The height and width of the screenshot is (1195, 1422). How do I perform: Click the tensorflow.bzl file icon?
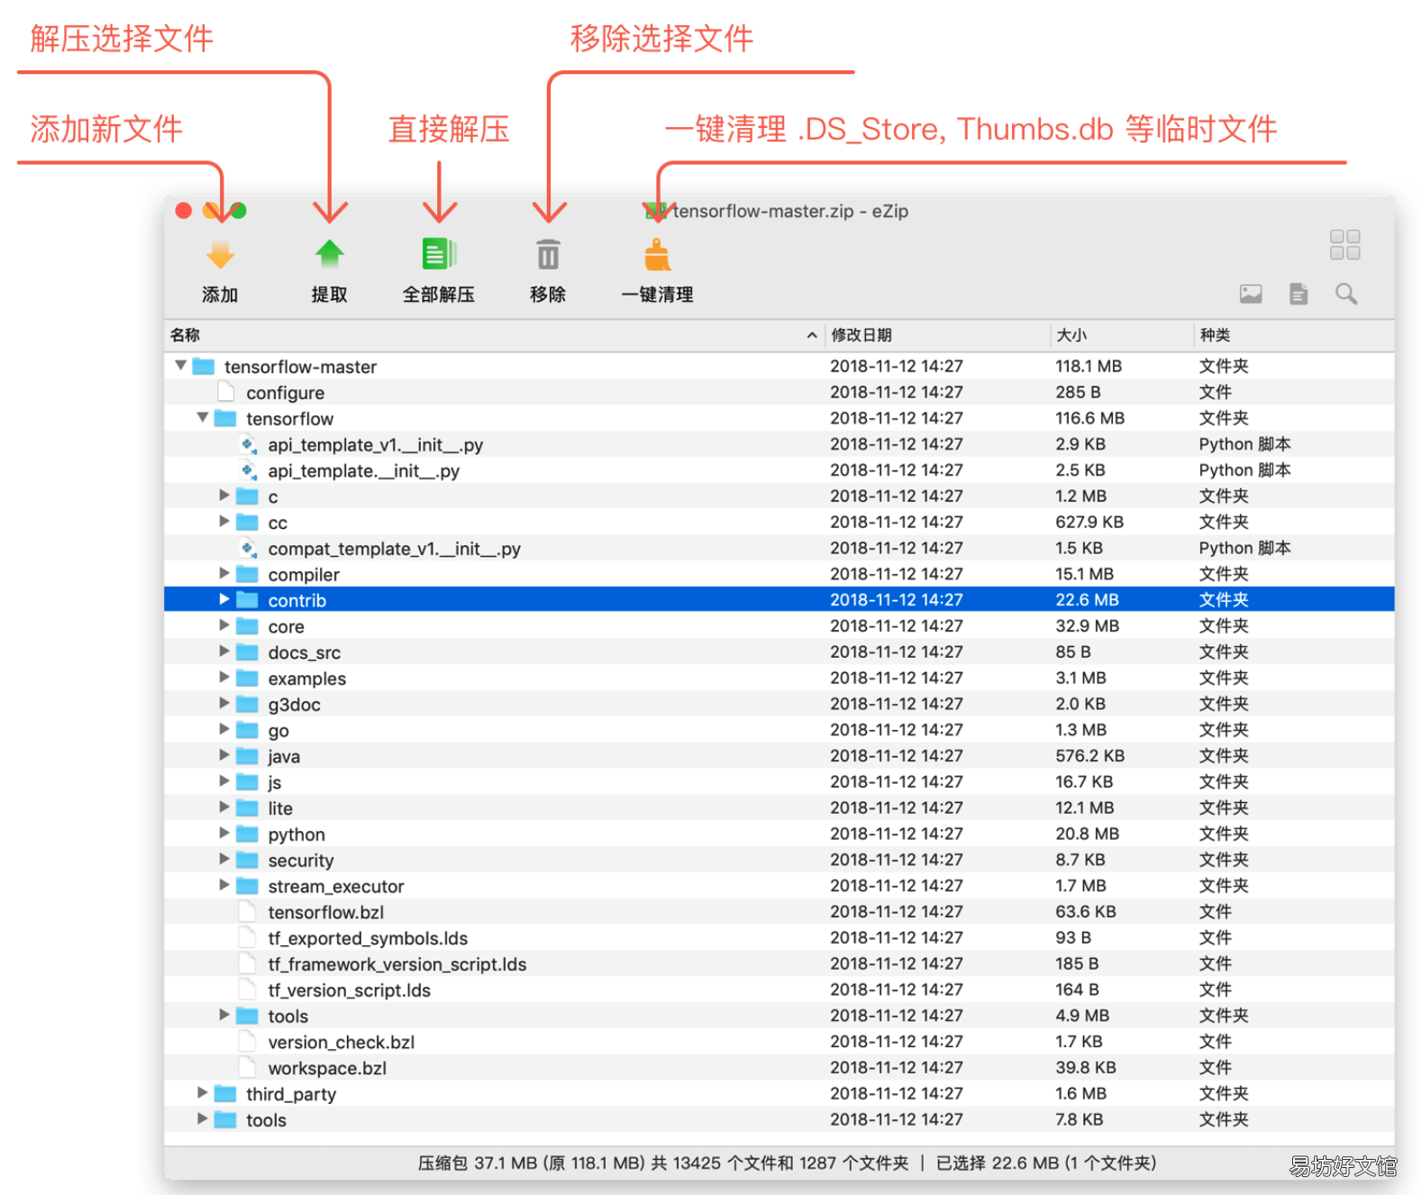coord(248,912)
